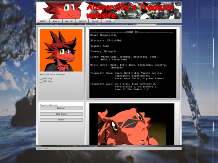Click the red dragon profile avatar image
Image resolution: width=218 pixels, height=163 pixels.
click(61, 50)
